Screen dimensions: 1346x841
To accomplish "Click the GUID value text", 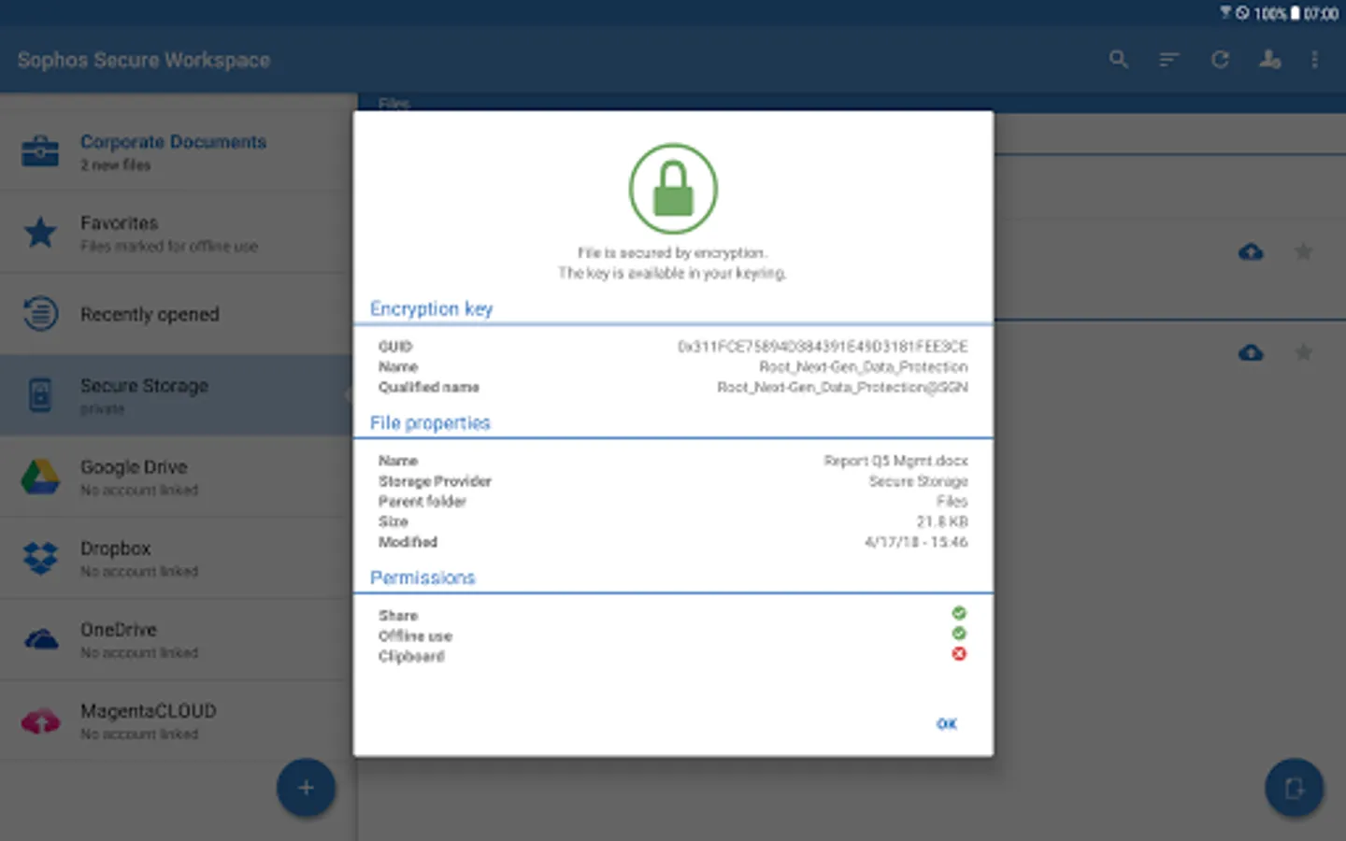I will (823, 347).
